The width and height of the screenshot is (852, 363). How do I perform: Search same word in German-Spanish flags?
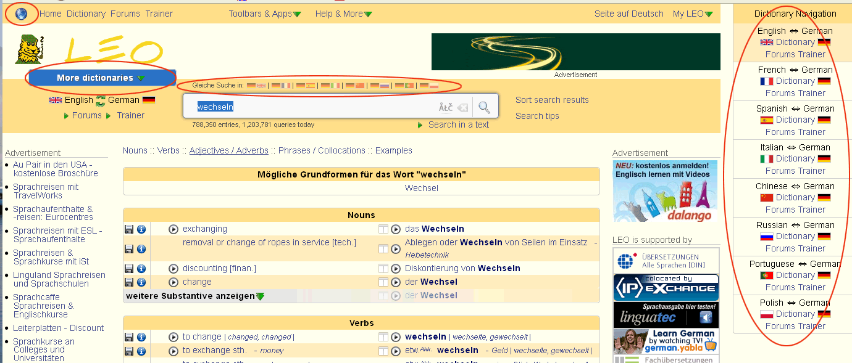(306, 86)
